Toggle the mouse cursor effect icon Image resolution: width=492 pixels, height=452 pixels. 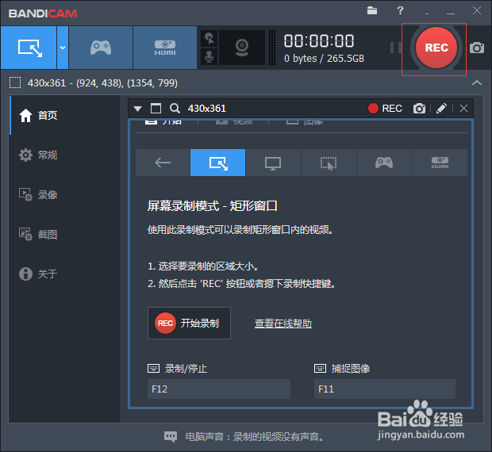click(x=209, y=39)
